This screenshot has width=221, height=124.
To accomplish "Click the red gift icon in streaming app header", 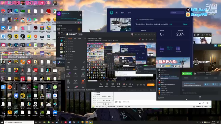I will click(140, 39).
